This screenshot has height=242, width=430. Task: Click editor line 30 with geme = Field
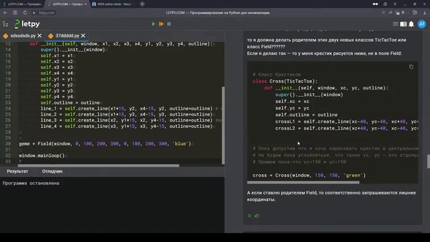105,144
